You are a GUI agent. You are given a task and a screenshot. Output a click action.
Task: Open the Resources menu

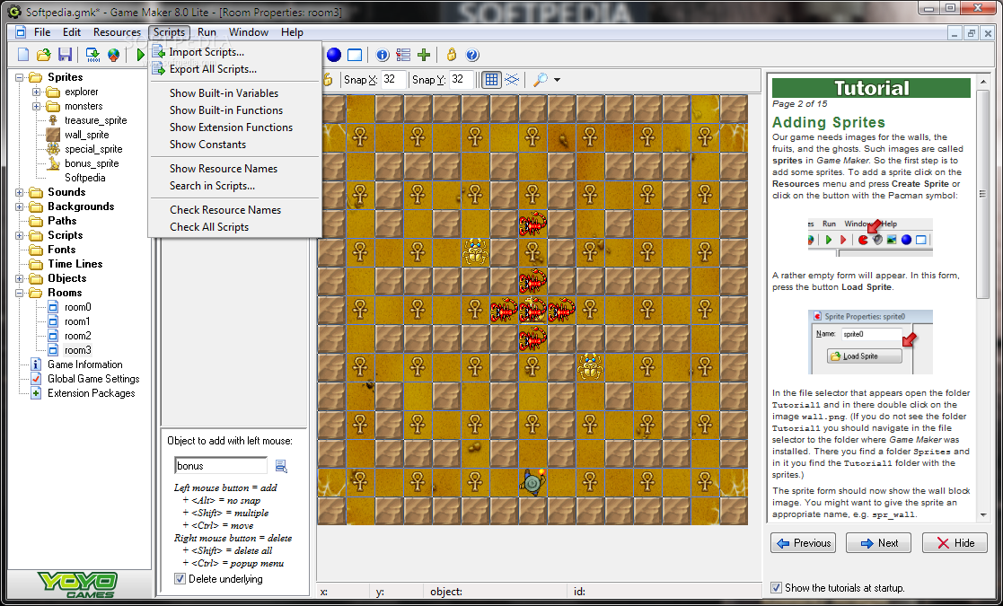117,32
